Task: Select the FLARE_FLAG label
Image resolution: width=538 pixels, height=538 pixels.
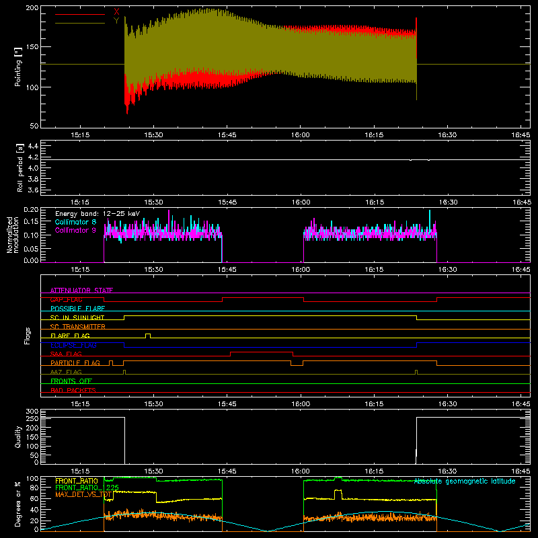Action: pyautogui.click(x=70, y=336)
